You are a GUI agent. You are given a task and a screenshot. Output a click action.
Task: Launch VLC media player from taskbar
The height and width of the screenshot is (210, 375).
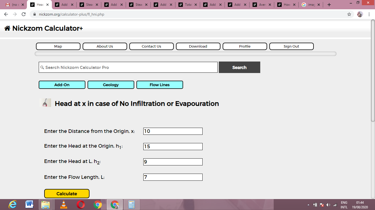click(64, 205)
